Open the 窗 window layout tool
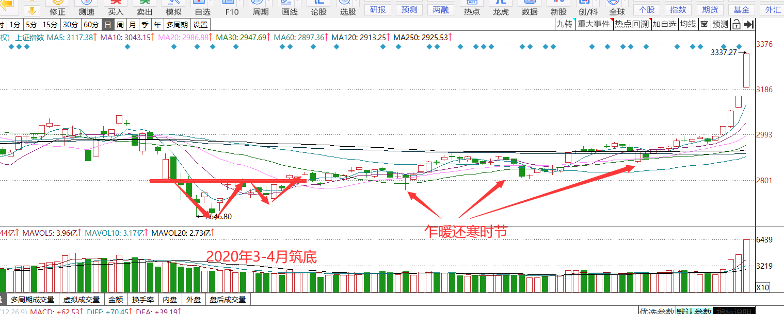The height and width of the screenshot is (314, 784). tap(704, 24)
